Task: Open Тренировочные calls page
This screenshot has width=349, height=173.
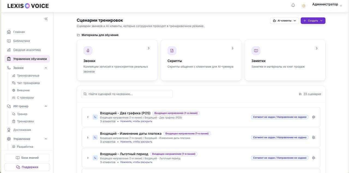Action: (x=28, y=75)
